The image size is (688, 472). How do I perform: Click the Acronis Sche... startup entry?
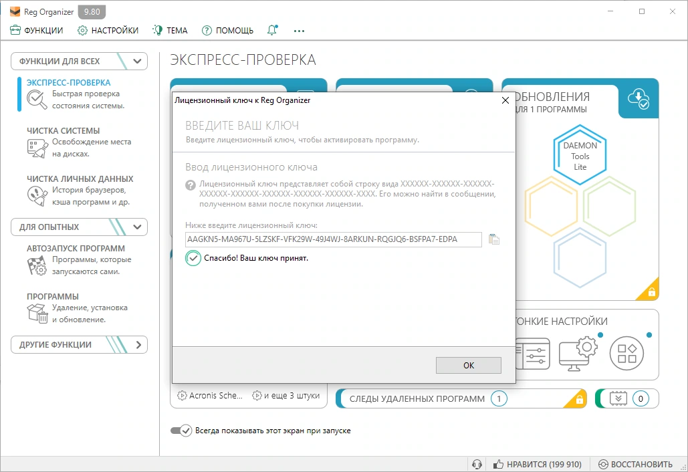click(x=210, y=396)
